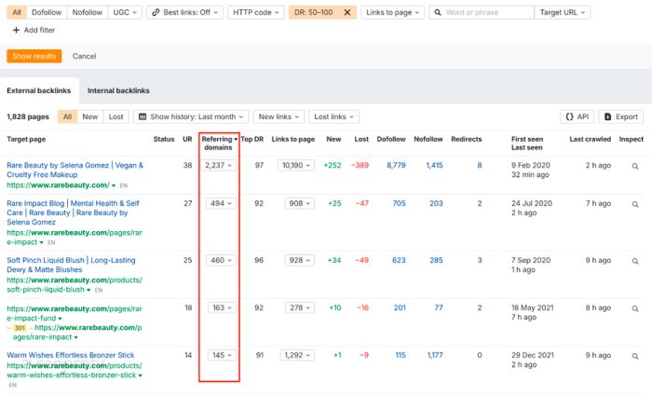This screenshot has height=395, width=652.
Task: Select the Lost pages toggle
Action: [116, 116]
